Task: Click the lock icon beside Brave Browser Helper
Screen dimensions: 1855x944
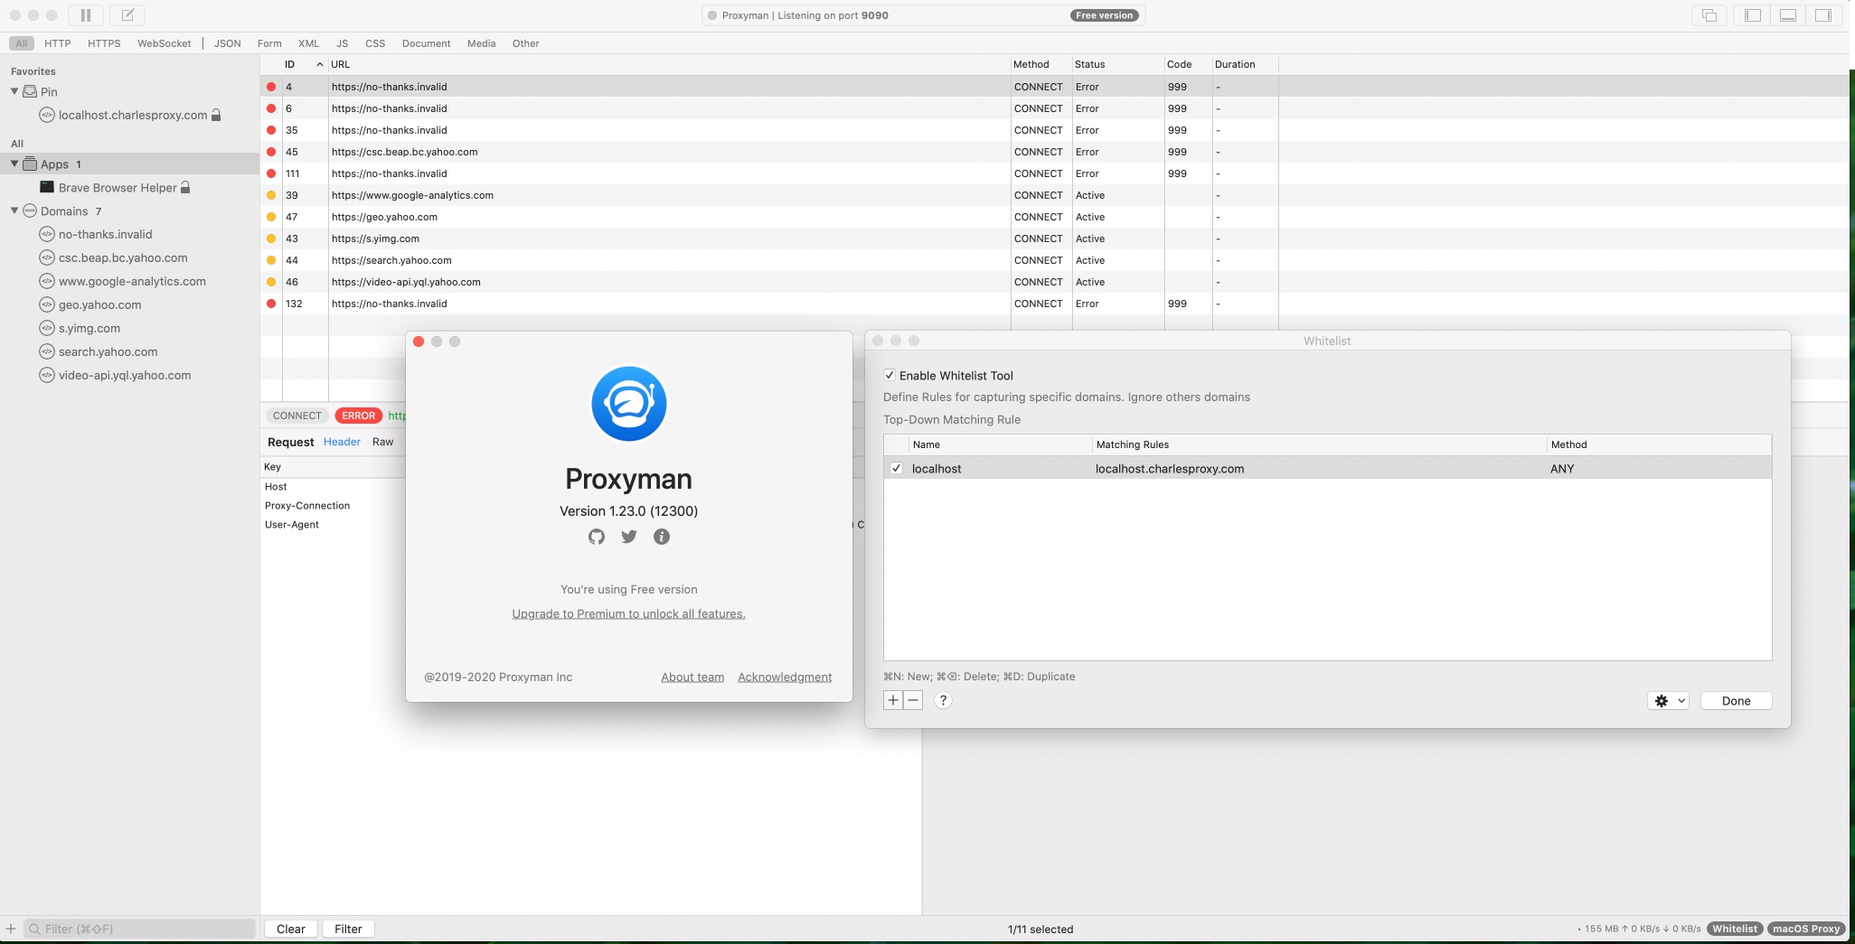Action: (185, 187)
